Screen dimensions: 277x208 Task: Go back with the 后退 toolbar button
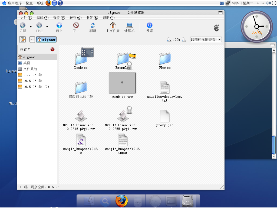pyautogui.click(x=23, y=27)
